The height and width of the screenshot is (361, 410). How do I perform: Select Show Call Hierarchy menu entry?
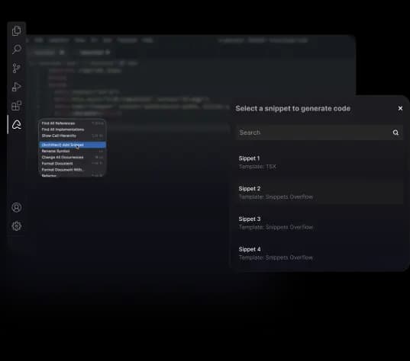pyautogui.click(x=73, y=136)
